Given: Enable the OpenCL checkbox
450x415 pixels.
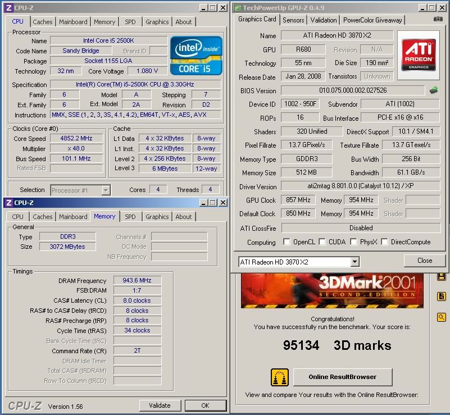Looking at the screenshot, I should coord(287,242).
